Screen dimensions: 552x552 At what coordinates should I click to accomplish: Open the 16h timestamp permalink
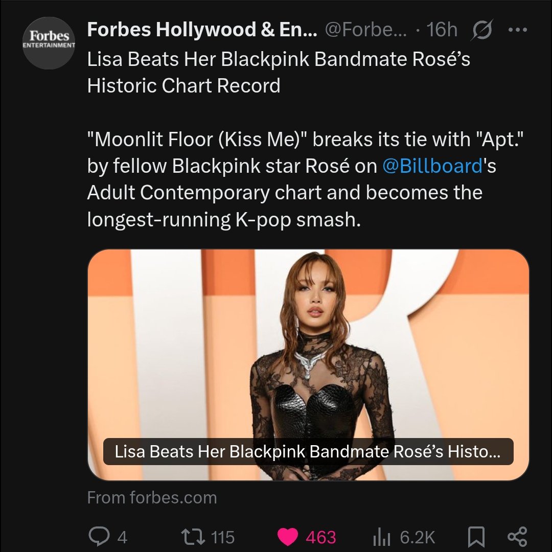pos(442,30)
